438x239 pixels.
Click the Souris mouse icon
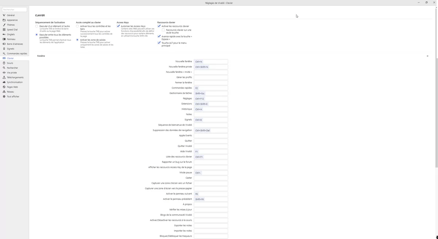[x=4, y=63]
